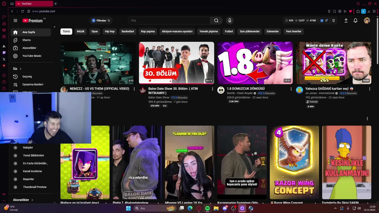Open the upload video arrow icon
This screenshot has width=379, height=213.
tap(346, 20)
